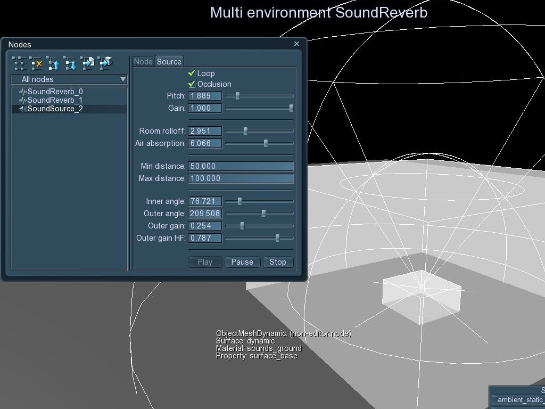Switch to the Node tab
Screen dimensions: 545x409
coord(143,62)
